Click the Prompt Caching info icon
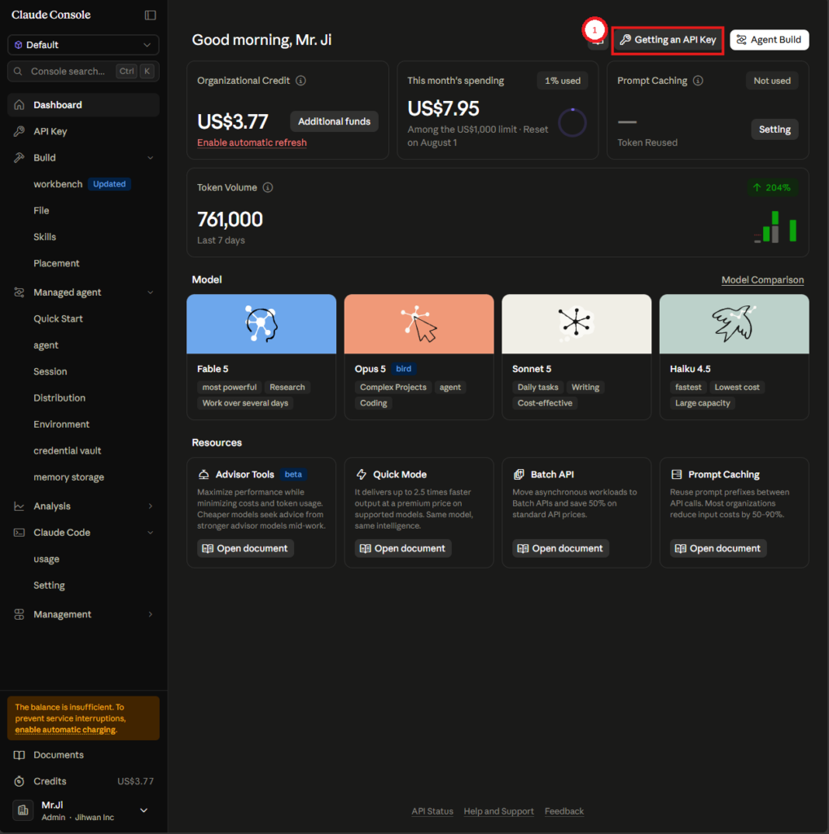The height and width of the screenshot is (834, 829). pos(698,81)
